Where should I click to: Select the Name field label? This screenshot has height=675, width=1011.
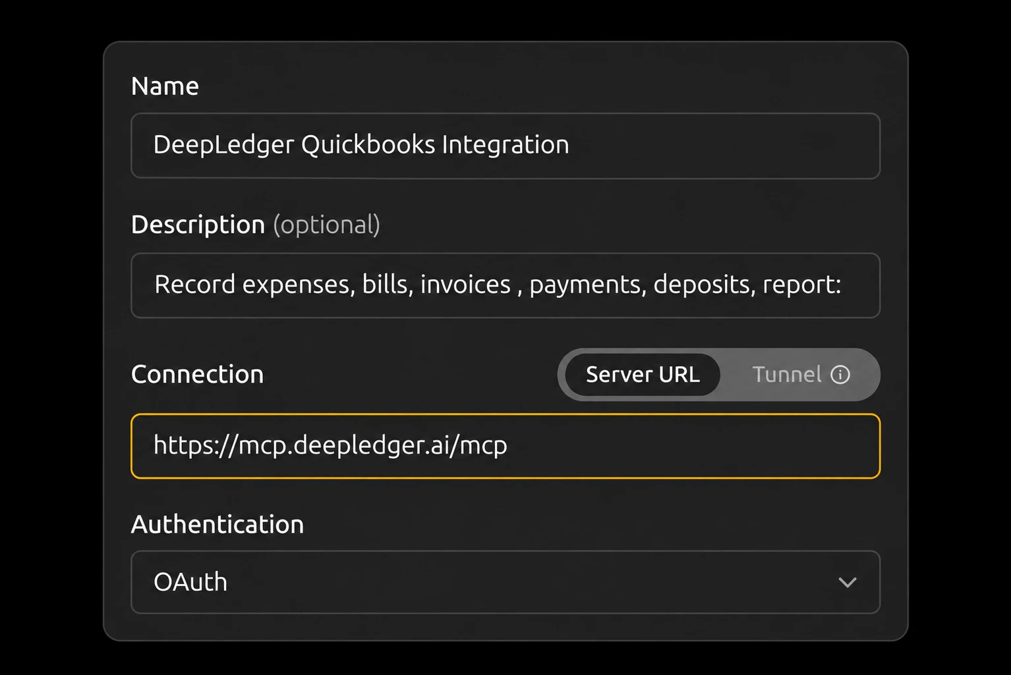(x=165, y=86)
